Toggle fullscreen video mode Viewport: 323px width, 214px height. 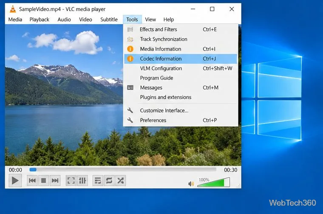click(x=71, y=180)
